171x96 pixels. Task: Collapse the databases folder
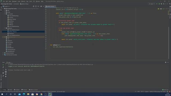point(5,28)
